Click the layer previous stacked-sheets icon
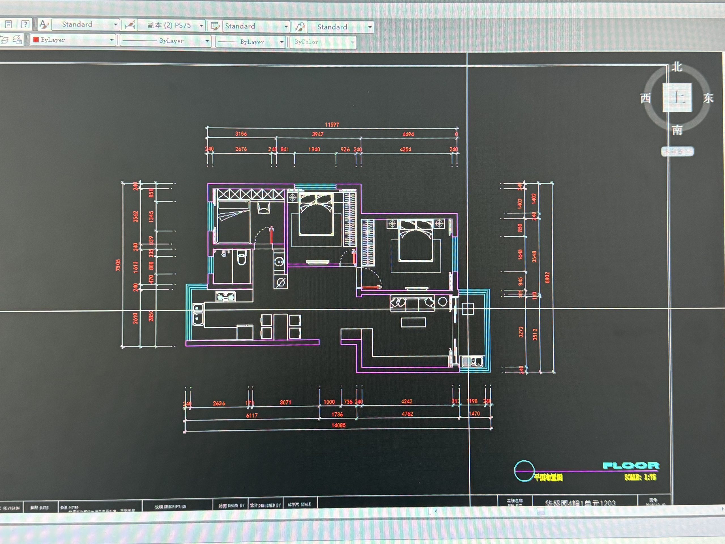725x544 pixels. tap(5, 40)
